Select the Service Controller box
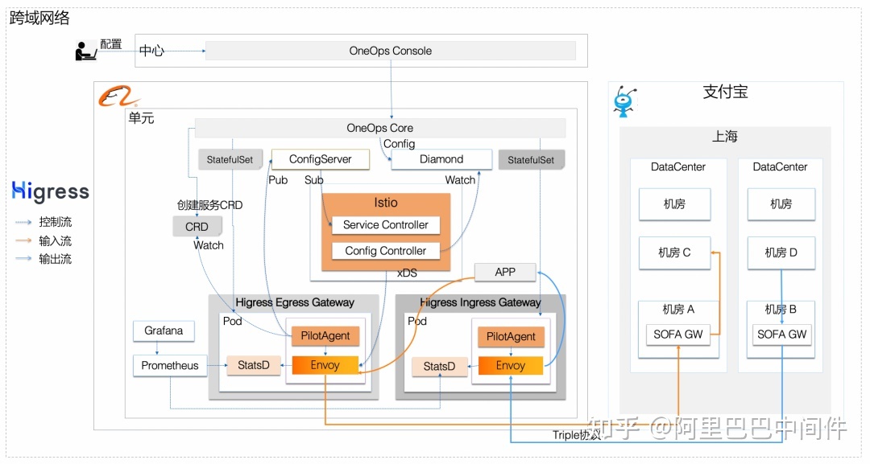 [386, 225]
